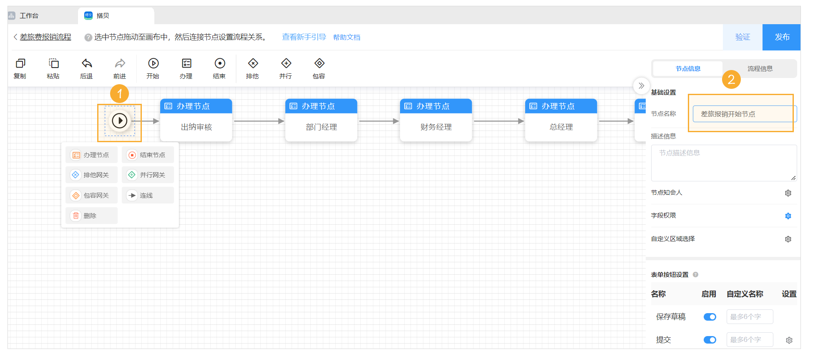813x359 pixels.
Task: Select the 结束 end node tool
Action: pos(219,68)
